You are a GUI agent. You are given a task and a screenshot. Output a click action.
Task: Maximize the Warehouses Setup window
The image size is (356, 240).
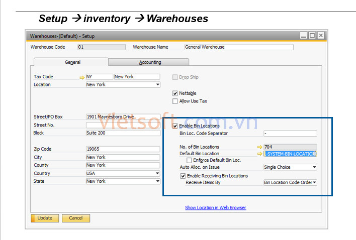[x=312, y=36]
